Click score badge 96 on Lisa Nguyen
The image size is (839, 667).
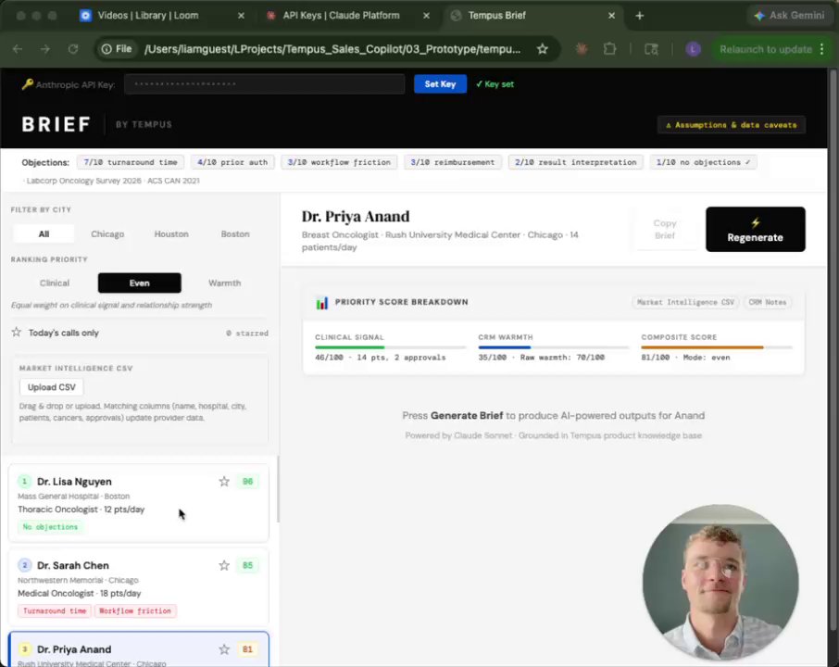click(247, 481)
